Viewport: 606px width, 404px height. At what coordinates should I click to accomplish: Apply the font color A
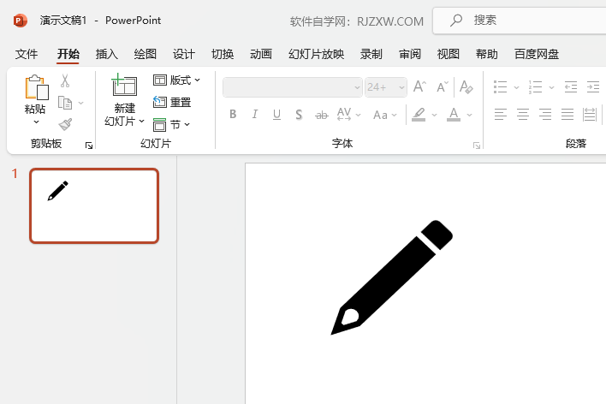tap(454, 115)
